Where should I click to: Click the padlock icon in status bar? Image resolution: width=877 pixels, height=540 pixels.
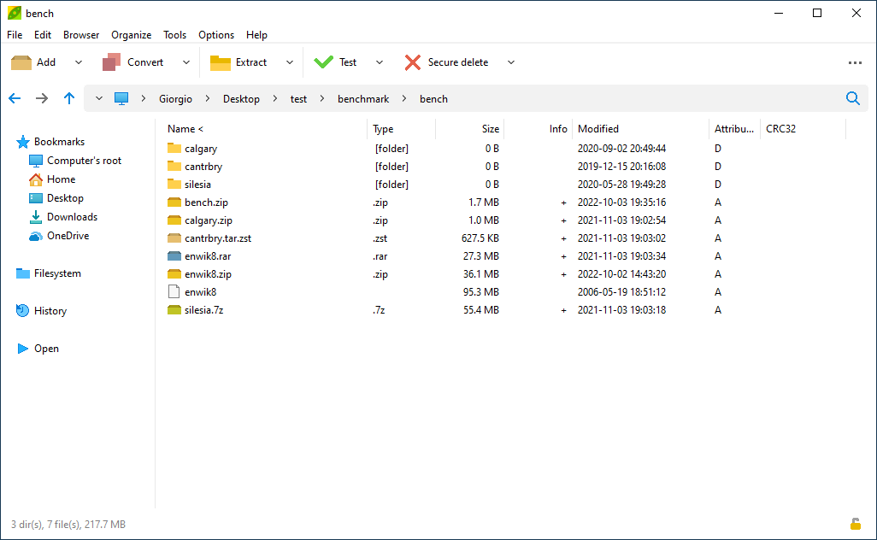(856, 524)
